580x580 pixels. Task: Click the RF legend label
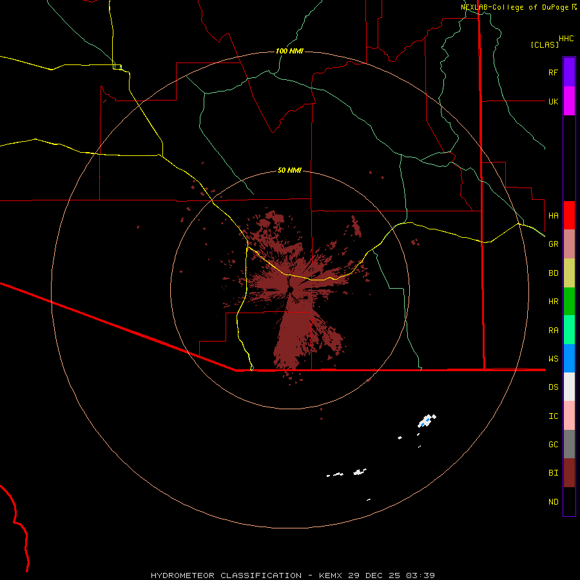pos(553,72)
